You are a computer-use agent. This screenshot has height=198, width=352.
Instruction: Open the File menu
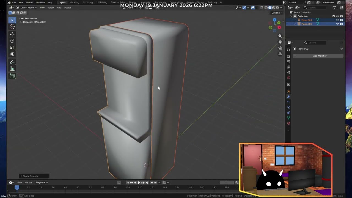click(14, 2)
